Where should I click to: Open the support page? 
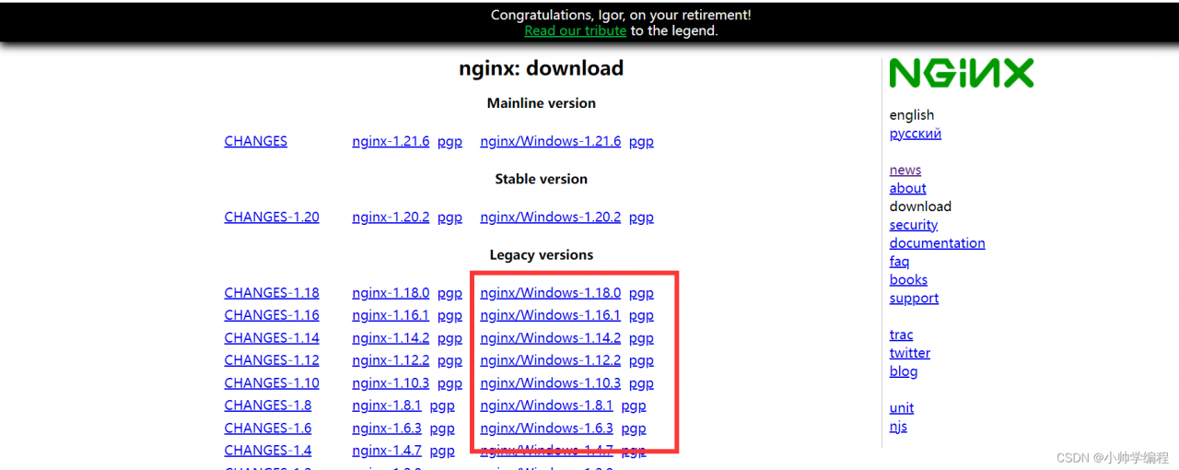tap(915, 299)
